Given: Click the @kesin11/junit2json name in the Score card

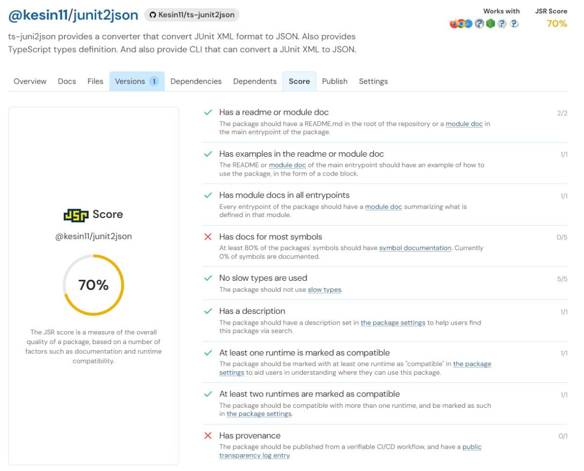Looking at the screenshot, I should coord(93,236).
